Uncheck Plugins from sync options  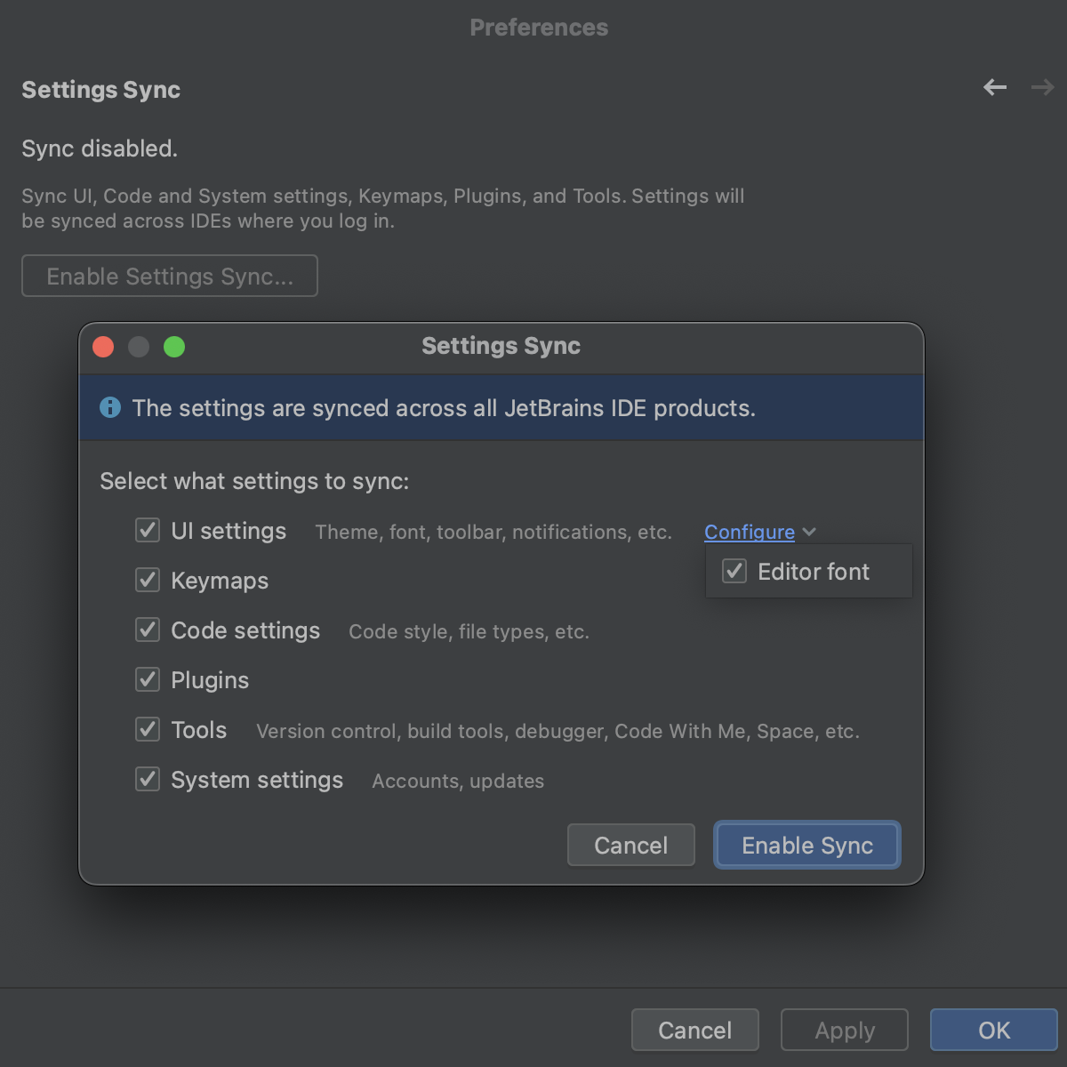tap(148, 679)
